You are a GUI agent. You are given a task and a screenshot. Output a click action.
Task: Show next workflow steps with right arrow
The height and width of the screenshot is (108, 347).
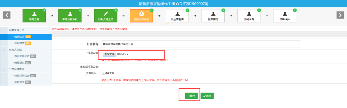click(340, 15)
